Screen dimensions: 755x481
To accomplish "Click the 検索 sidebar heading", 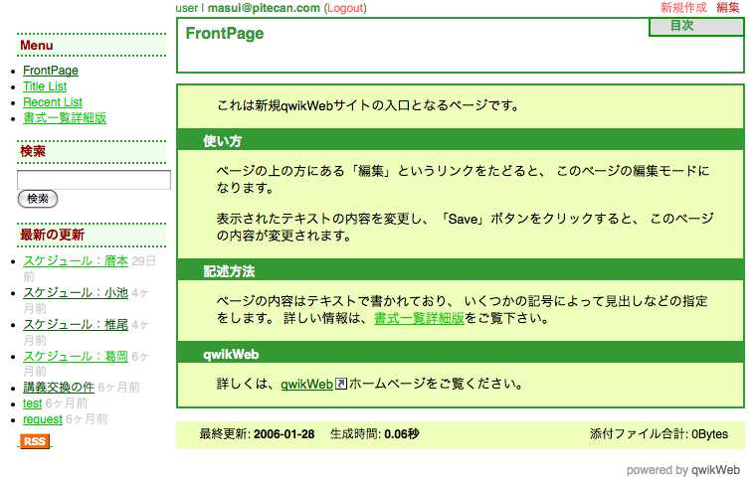I will [33, 151].
